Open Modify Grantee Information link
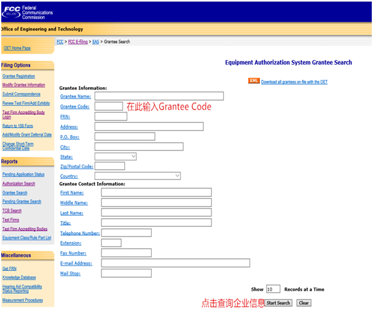This screenshot has height=316, width=373. pyautogui.click(x=24, y=85)
